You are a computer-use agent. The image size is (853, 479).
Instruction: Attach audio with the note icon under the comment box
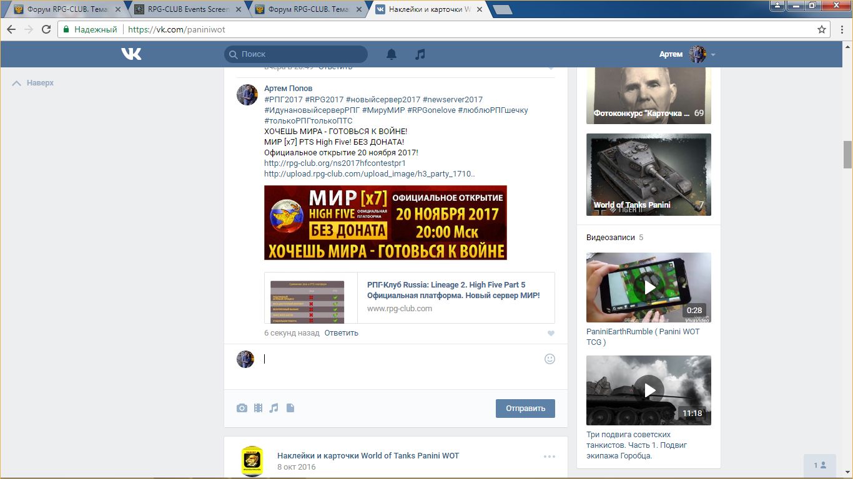click(x=274, y=408)
